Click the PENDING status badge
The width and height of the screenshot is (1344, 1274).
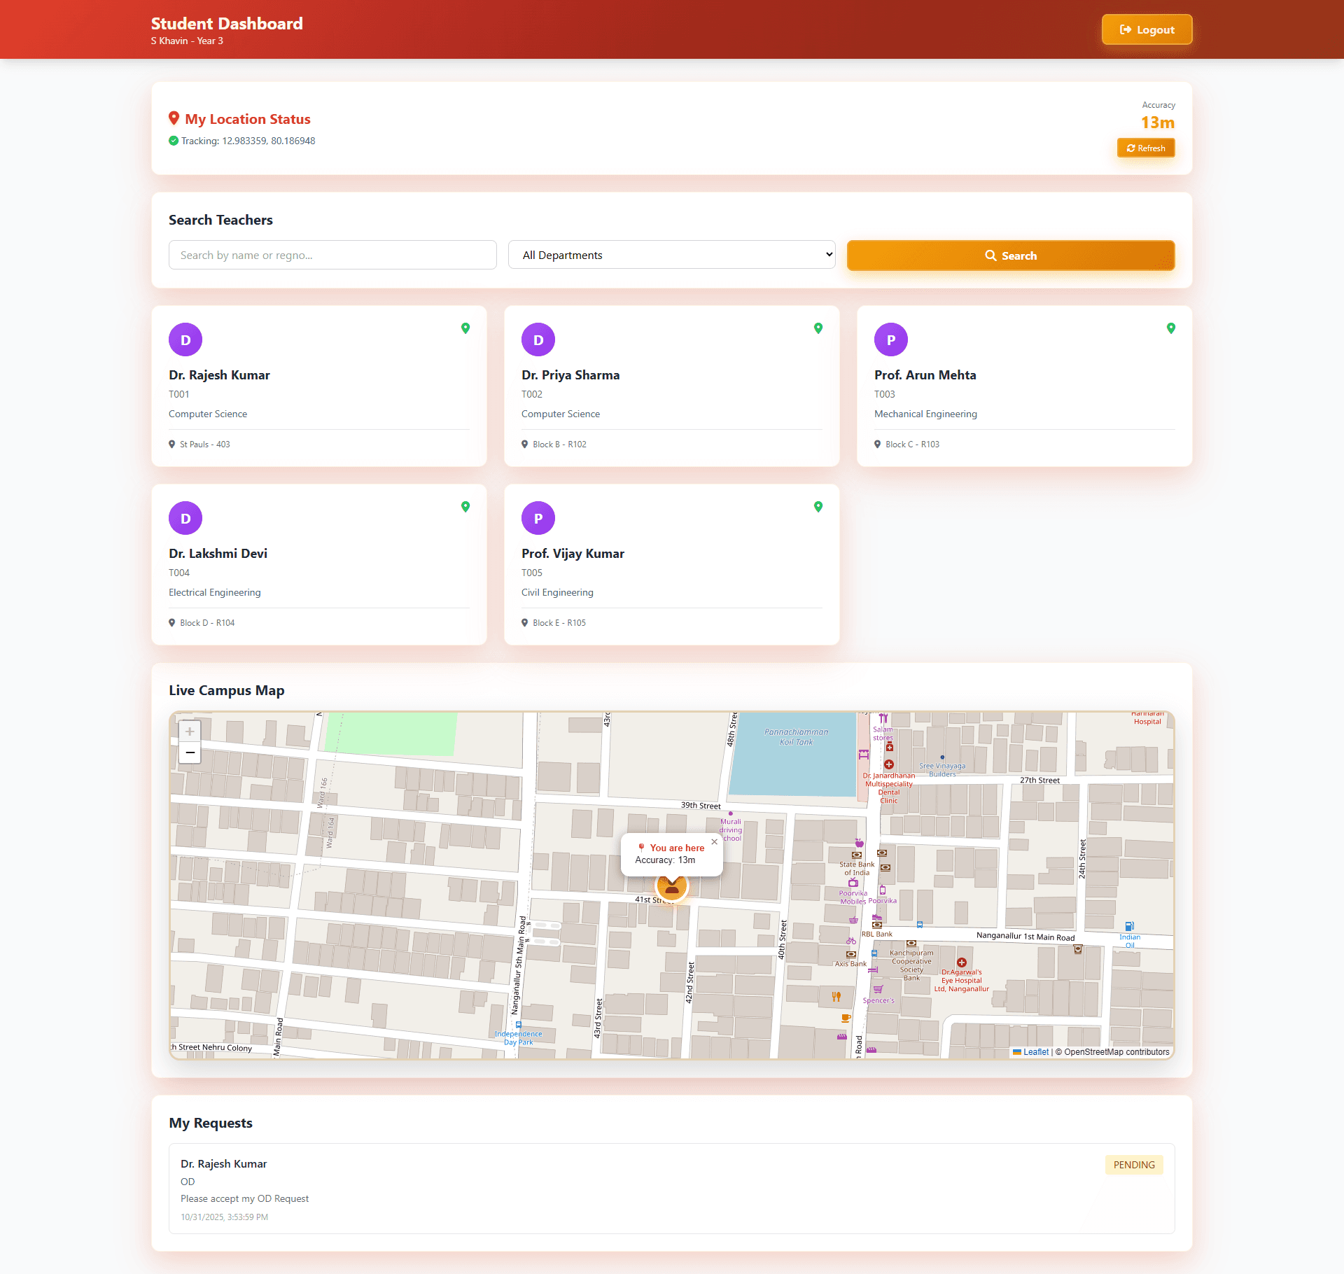pyautogui.click(x=1133, y=1165)
